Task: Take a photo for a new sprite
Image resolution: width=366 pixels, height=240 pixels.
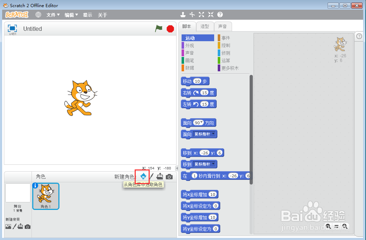Action: click(169, 176)
